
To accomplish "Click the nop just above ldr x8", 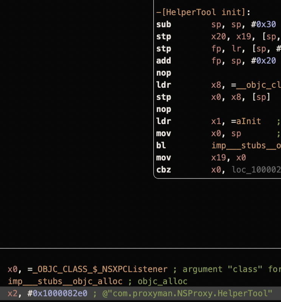I will (164, 73).
